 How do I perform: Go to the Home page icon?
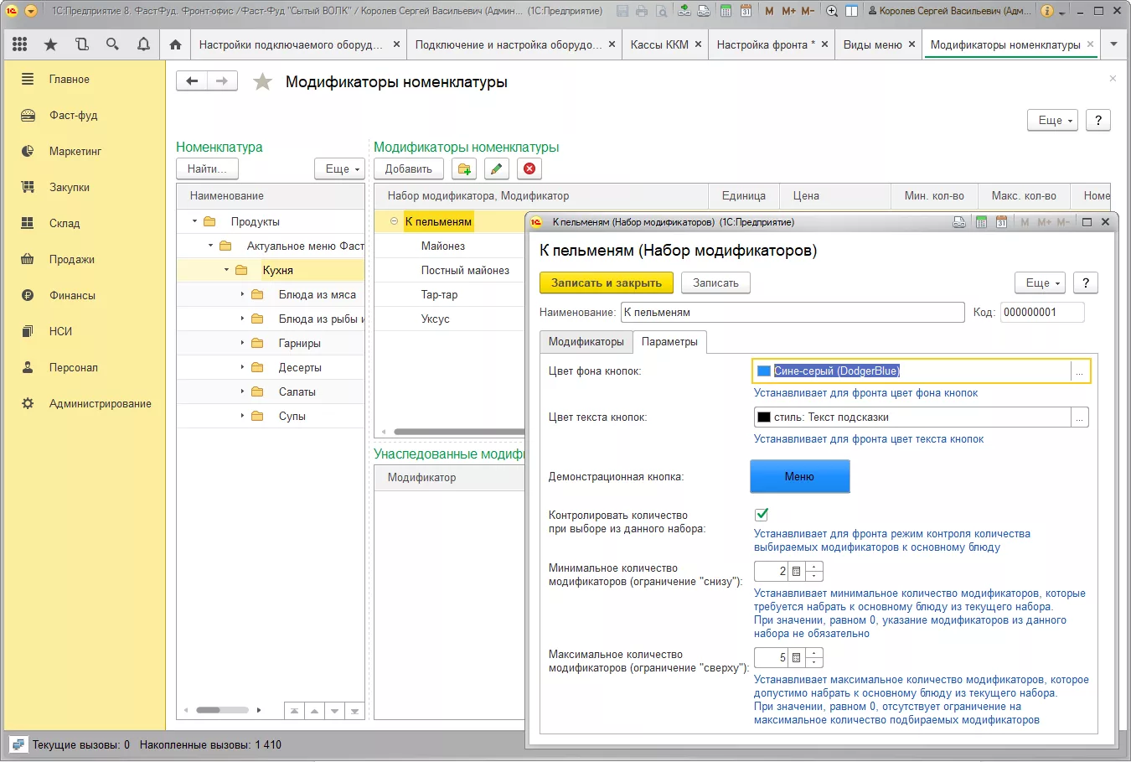coord(175,44)
